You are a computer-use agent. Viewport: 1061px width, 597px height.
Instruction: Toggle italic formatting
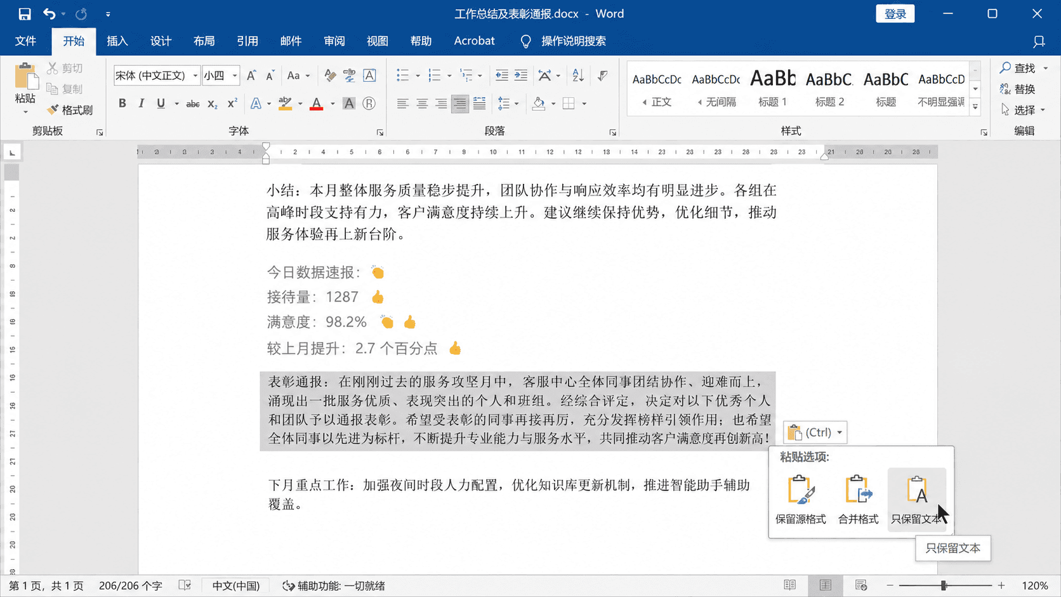(142, 103)
